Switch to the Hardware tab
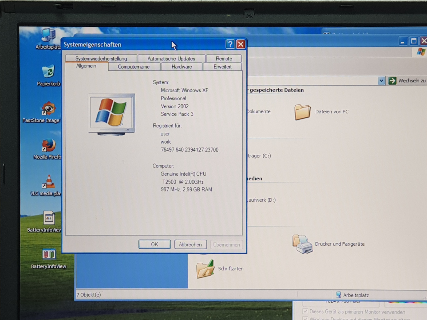Screen dimensions: 427x320 pyautogui.click(x=181, y=67)
